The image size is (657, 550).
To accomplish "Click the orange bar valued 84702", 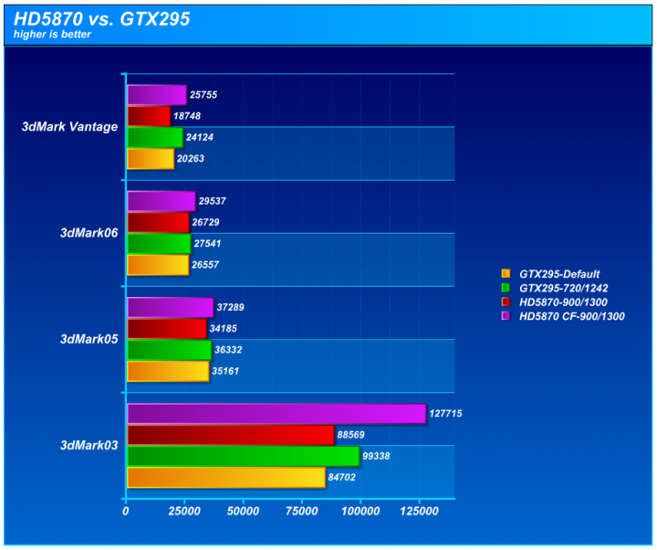I will pos(226,478).
